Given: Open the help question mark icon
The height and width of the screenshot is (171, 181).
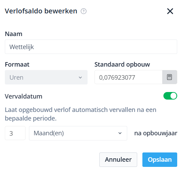Looking at the screenshot, I should pos(83,11).
